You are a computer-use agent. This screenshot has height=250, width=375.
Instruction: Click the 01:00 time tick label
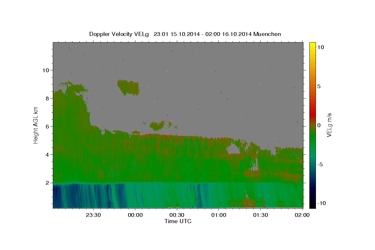point(219,215)
